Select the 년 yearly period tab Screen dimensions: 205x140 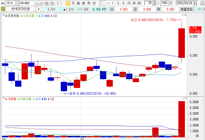point(94,3)
